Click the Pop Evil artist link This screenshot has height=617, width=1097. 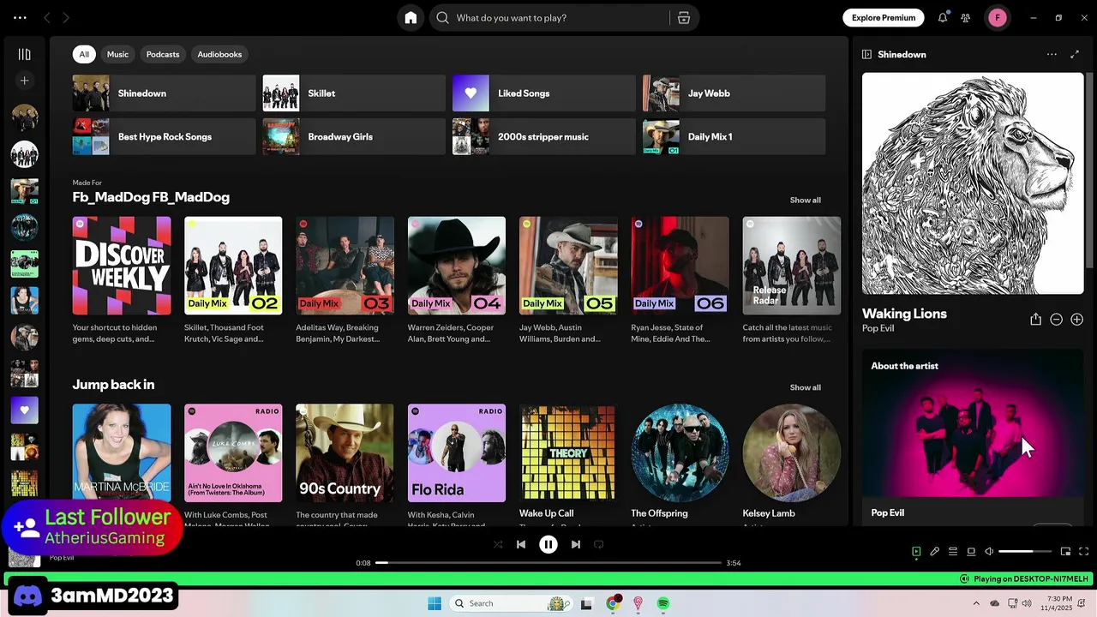pyautogui.click(x=878, y=328)
